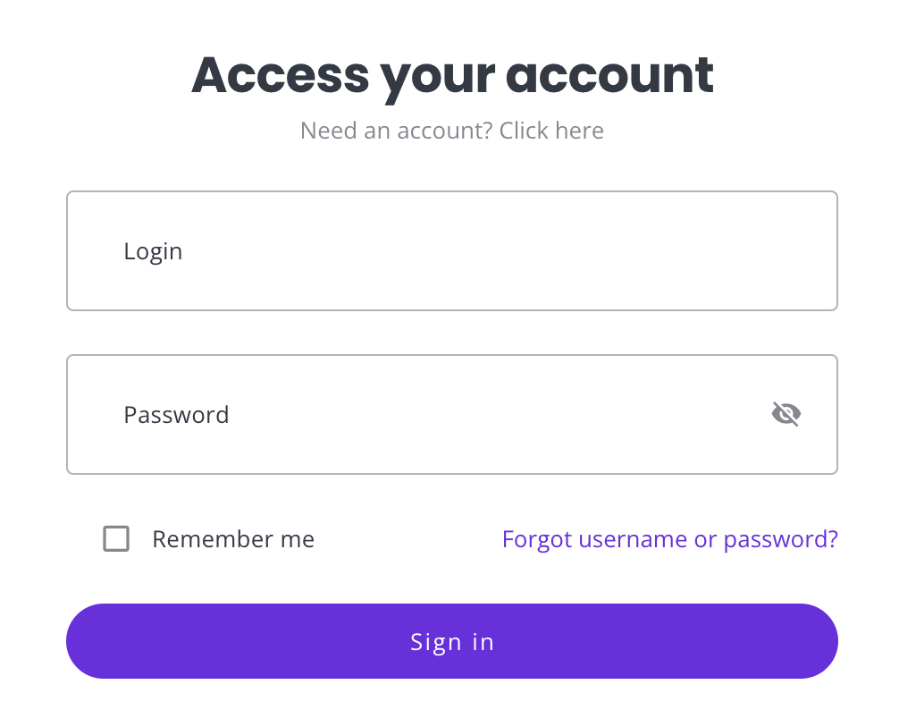
Task: Focus the Password input field
Action: [x=452, y=415]
